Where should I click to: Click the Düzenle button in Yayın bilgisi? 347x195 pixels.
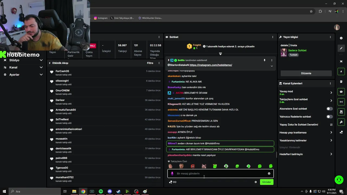click(306, 73)
